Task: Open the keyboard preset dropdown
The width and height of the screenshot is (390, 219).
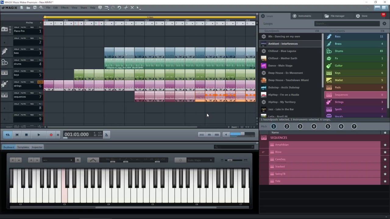Action: [x=58, y=160]
